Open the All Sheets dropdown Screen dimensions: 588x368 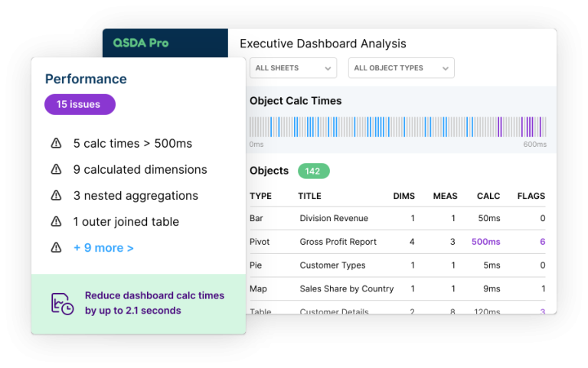coord(293,68)
